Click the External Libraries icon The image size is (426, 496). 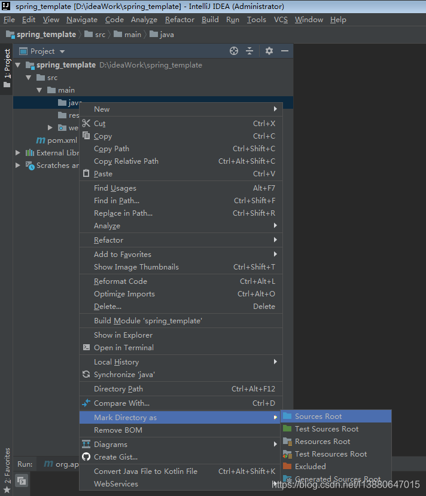coord(30,153)
